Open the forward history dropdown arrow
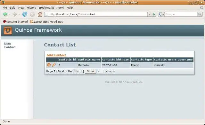The image size is (205, 125). (20, 14)
